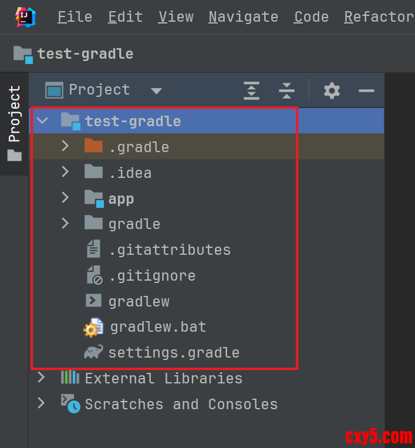The image size is (415, 448).
Task: Expand the .gradle folder
Action: point(65,147)
